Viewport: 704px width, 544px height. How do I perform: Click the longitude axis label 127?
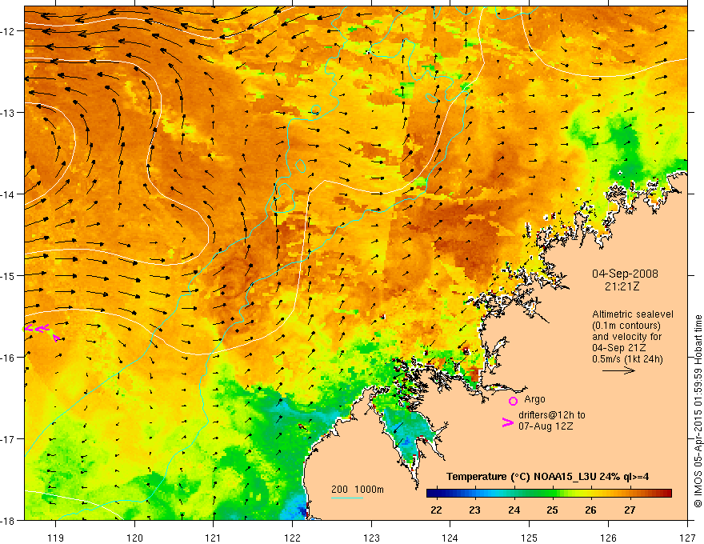[x=687, y=538]
